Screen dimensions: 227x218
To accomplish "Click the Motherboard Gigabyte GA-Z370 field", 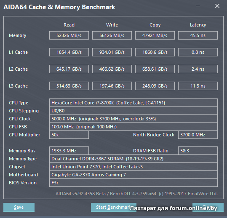I will click(x=134, y=175).
